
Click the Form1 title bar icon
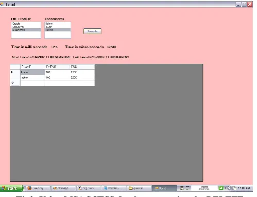2,4
